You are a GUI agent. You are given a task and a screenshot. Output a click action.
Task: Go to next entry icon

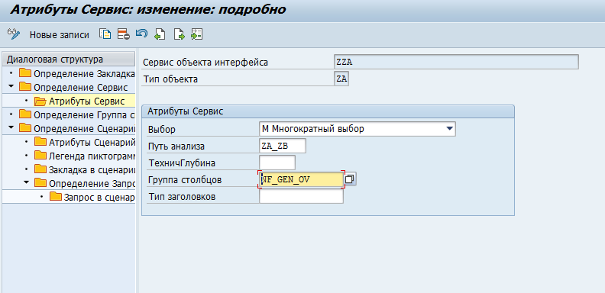pyautogui.click(x=179, y=34)
